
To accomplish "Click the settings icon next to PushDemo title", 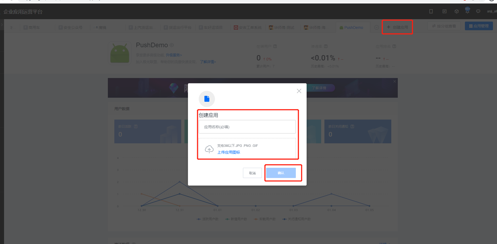I will pos(172,45).
